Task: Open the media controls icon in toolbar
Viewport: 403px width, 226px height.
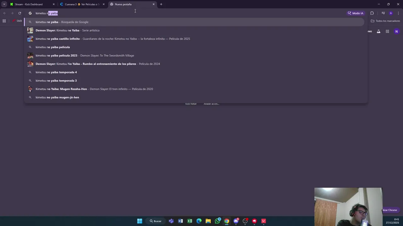Action: point(383,13)
